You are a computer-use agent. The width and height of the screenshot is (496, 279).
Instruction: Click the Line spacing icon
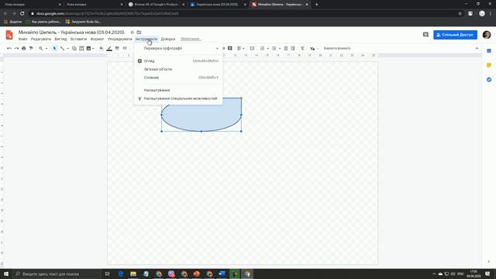[252, 48]
